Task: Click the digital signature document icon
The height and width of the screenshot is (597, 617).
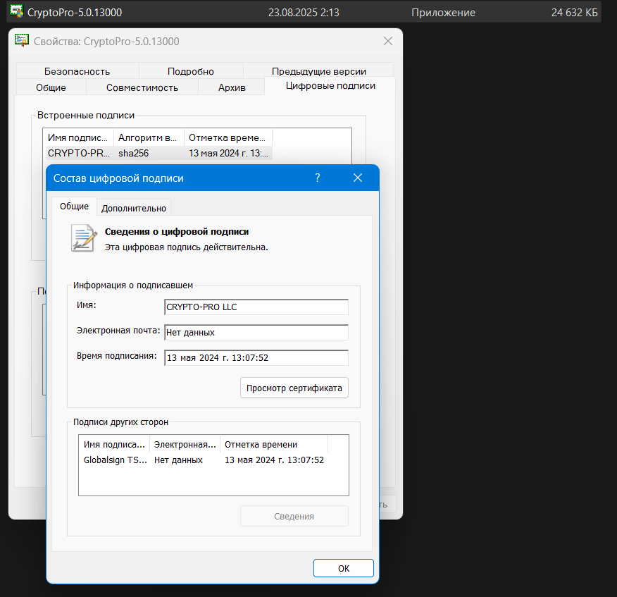Action: [84, 238]
